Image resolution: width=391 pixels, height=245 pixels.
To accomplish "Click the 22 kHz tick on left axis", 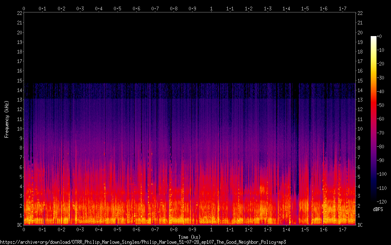I will [19, 13].
